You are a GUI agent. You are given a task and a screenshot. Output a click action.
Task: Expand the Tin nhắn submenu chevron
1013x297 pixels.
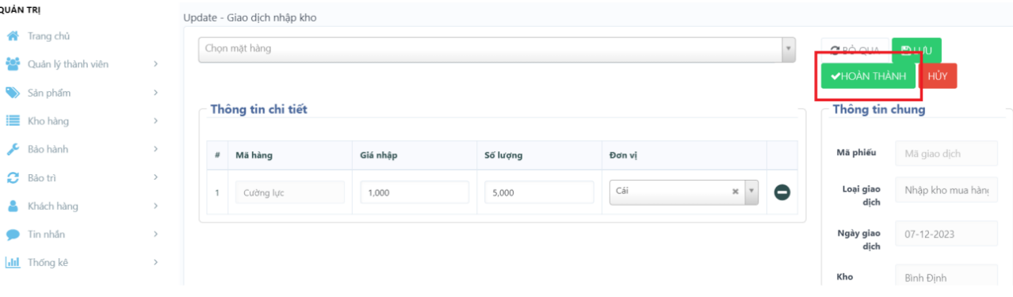(x=155, y=234)
